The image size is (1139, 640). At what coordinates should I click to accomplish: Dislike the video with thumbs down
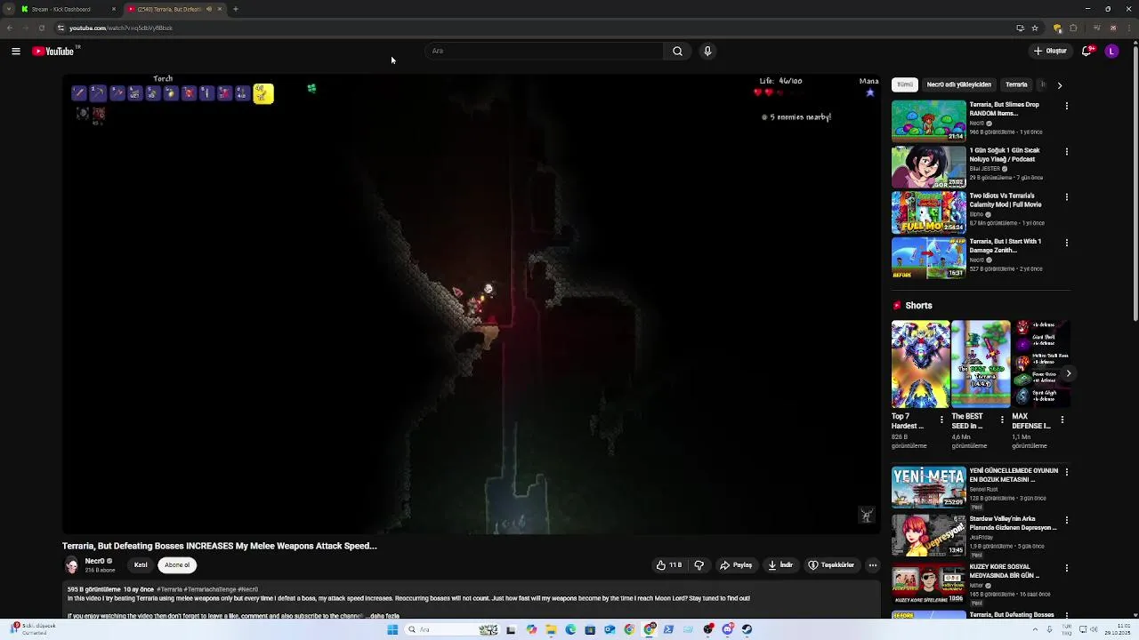coord(699,565)
